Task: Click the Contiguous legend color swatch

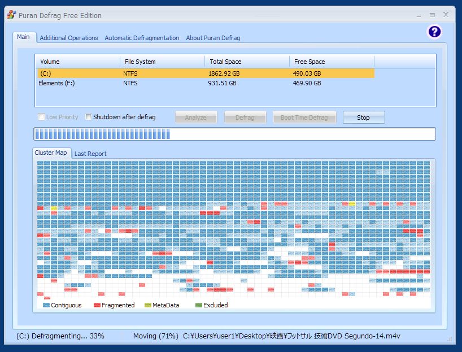Action: [46, 305]
